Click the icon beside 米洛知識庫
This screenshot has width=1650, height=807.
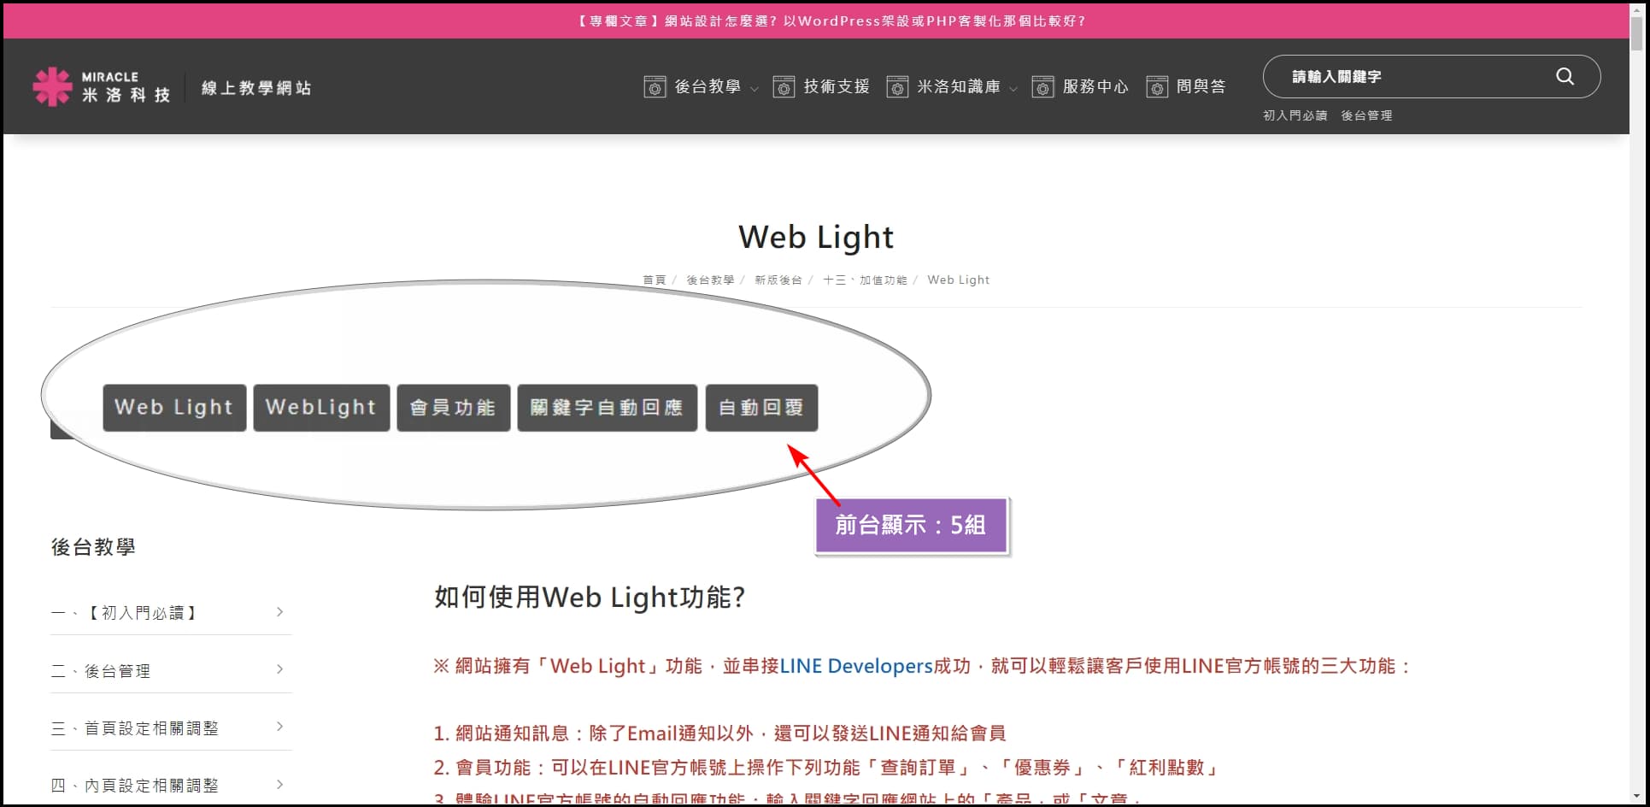point(897,87)
